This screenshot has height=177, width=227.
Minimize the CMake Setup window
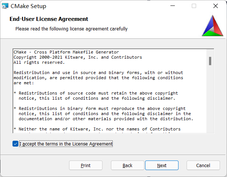click(173, 6)
